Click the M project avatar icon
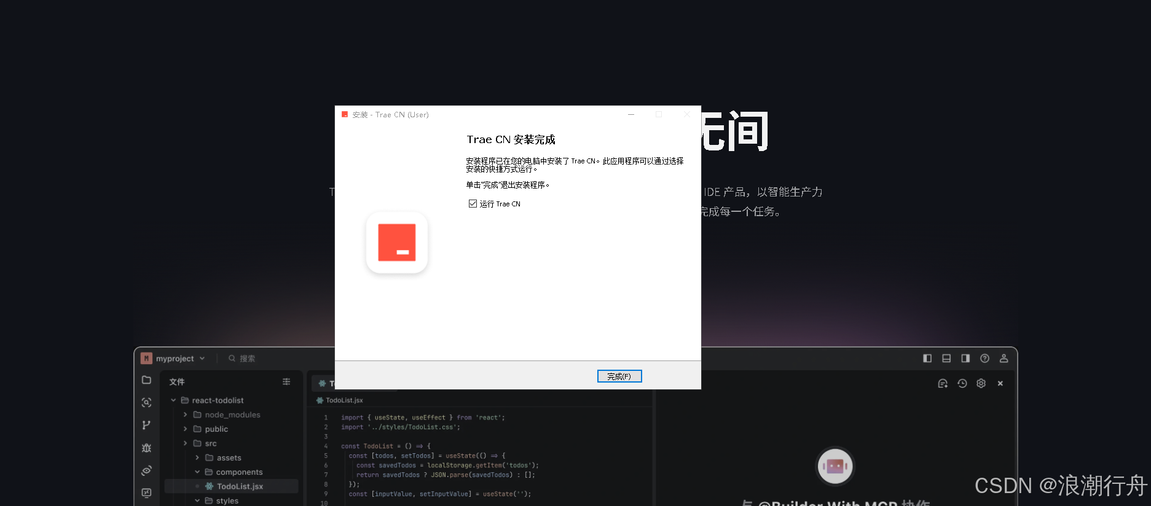Viewport: 1151px width, 506px height. click(x=146, y=359)
